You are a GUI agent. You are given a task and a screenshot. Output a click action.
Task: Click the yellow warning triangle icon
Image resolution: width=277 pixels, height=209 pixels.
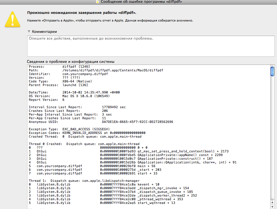tap(12, 19)
